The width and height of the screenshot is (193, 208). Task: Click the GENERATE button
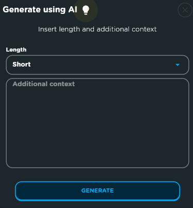[x=98, y=191]
